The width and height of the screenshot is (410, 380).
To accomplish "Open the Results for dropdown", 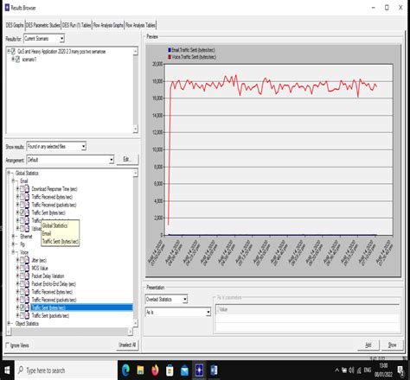I will (44, 39).
